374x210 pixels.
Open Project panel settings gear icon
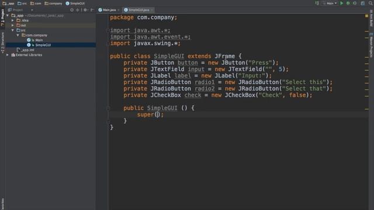click(85, 10)
